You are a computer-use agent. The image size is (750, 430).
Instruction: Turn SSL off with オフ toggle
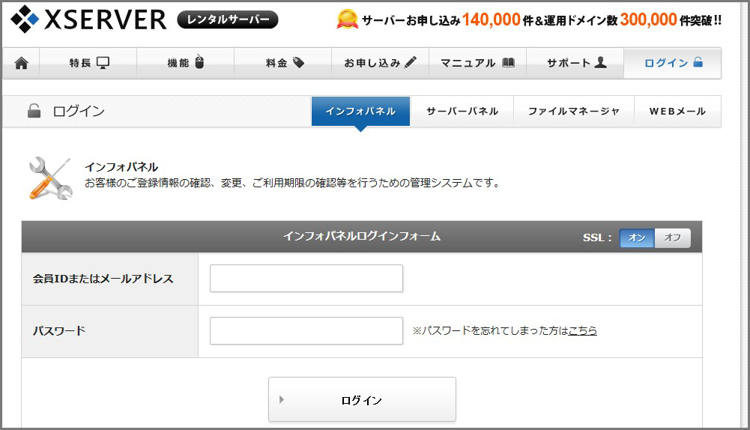(x=672, y=237)
